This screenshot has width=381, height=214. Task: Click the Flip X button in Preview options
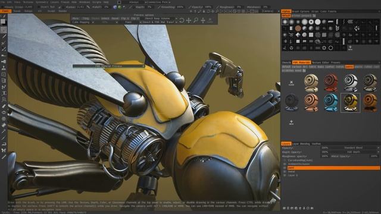[x=124, y=18]
